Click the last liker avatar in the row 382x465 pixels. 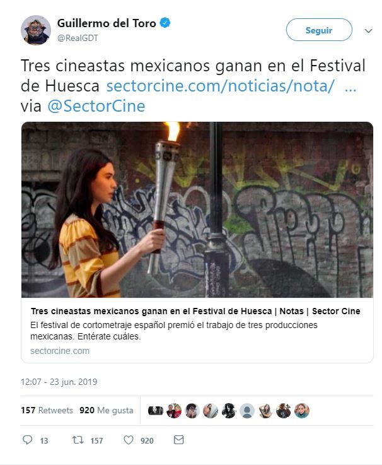coord(302,411)
